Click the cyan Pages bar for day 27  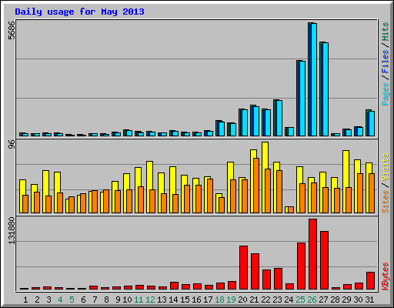[326, 89]
